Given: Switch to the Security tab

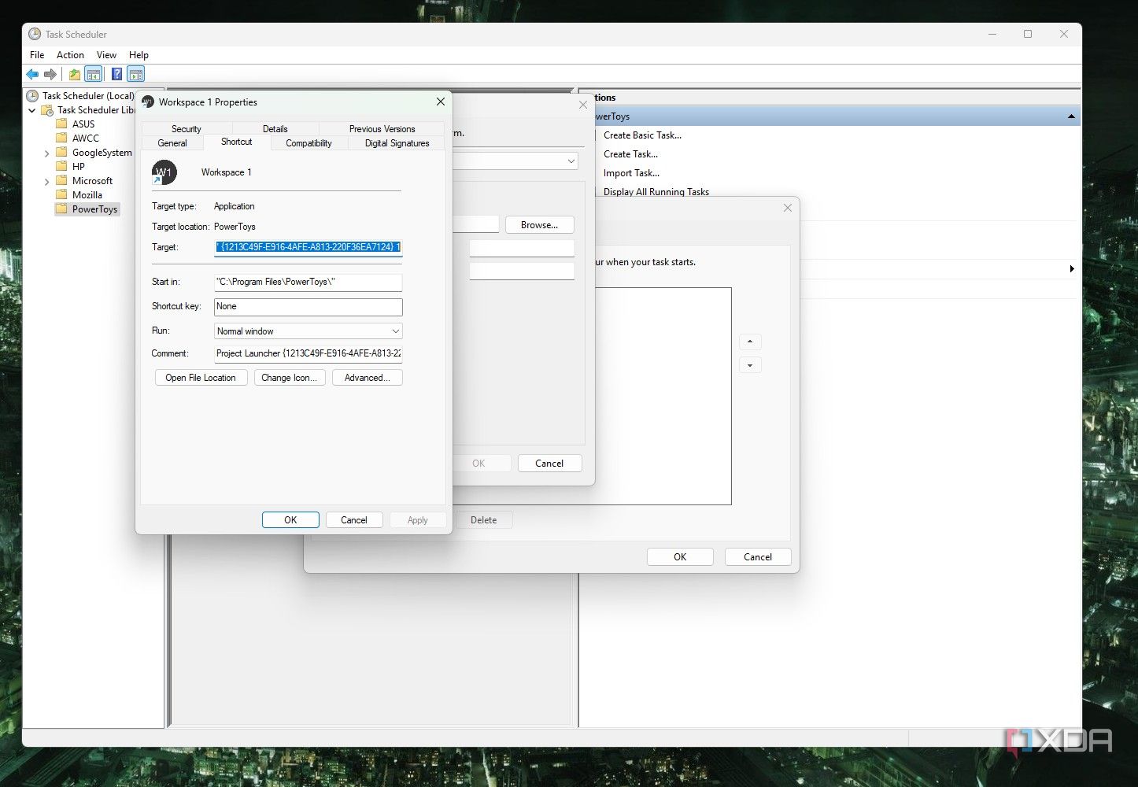Looking at the screenshot, I should (x=187, y=129).
